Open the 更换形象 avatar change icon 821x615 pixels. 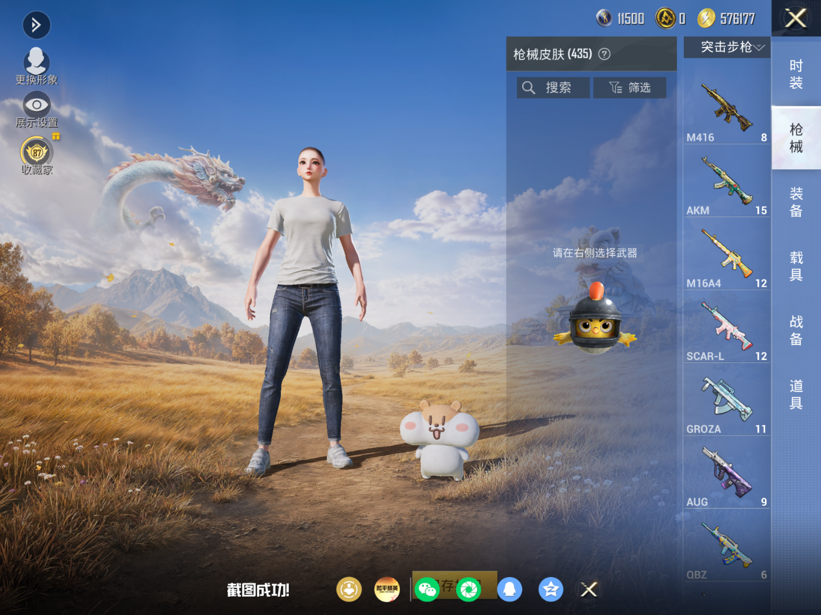coord(36,61)
